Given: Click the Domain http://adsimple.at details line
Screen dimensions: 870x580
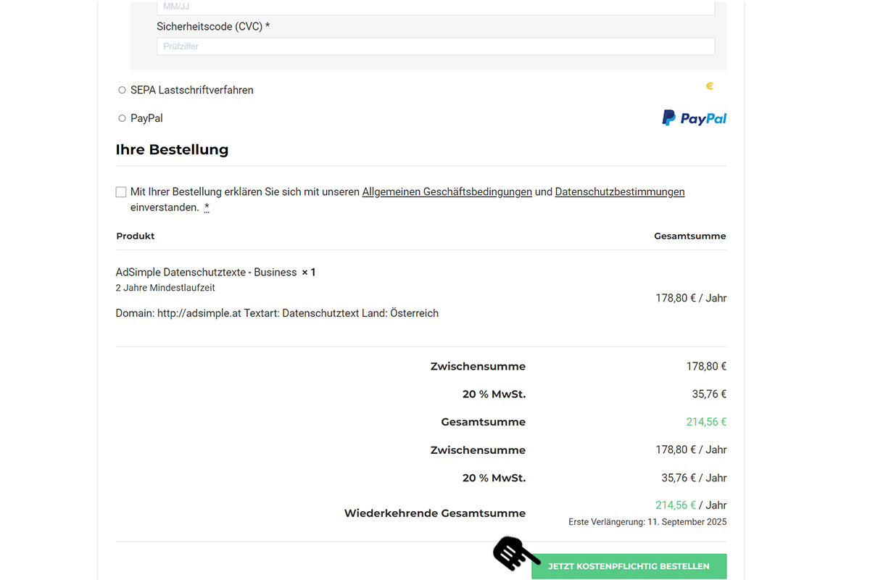Looking at the screenshot, I should (x=277, y=314).
